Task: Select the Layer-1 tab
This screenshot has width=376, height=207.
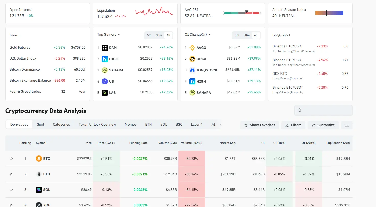Action: pos(197,124)
